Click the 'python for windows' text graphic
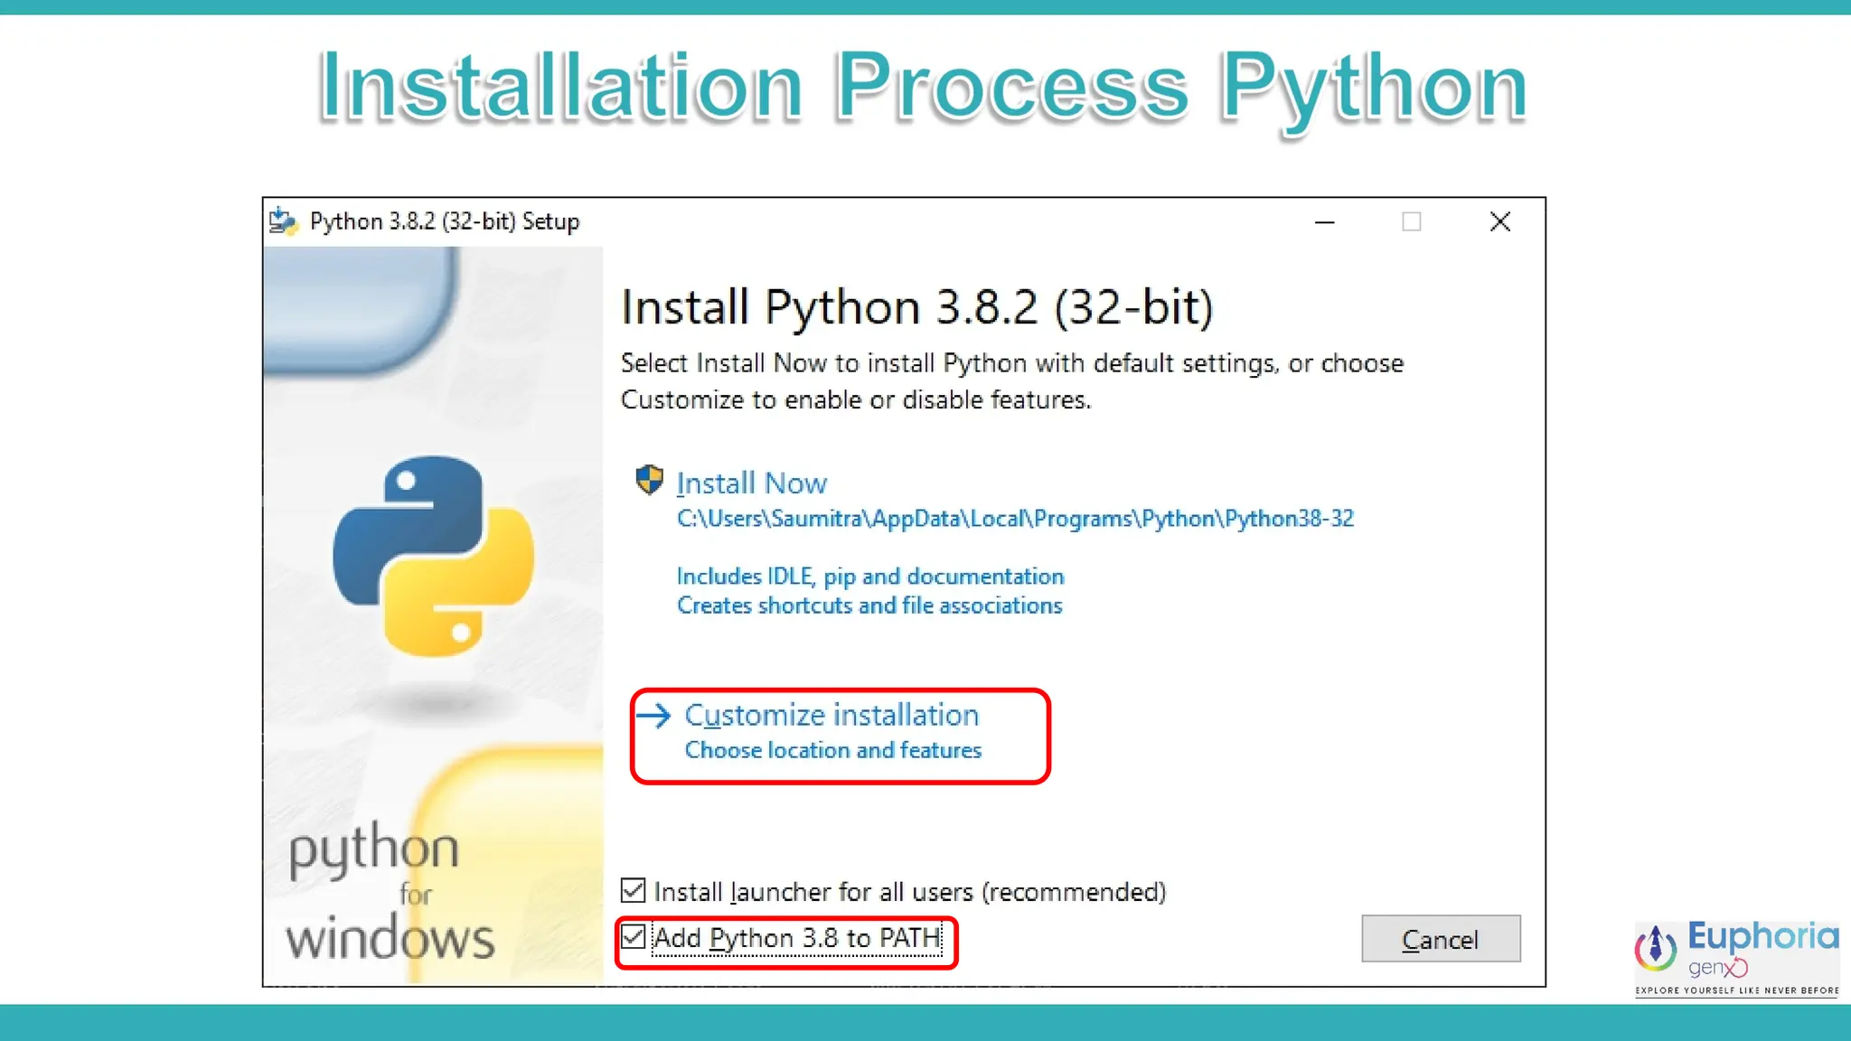1851x1041 pixels. 389,893
